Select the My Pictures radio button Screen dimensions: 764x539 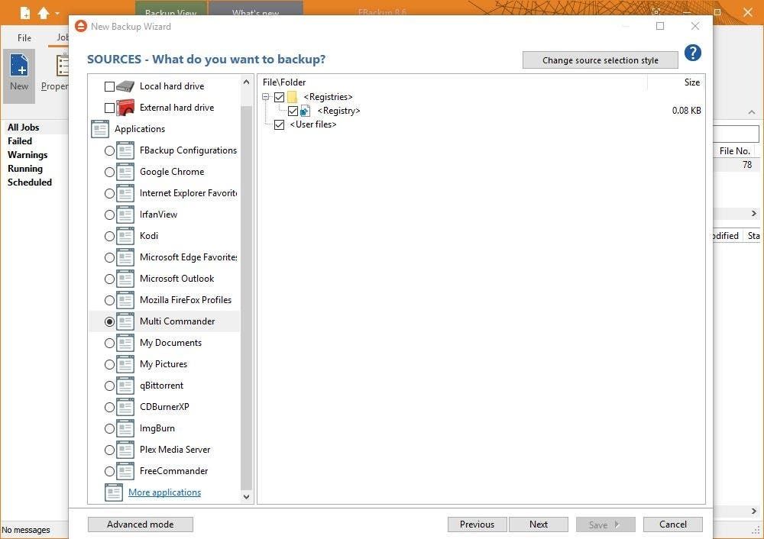tap(109, 365)
